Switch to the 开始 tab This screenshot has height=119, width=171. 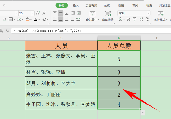click(x=62, y=5)
